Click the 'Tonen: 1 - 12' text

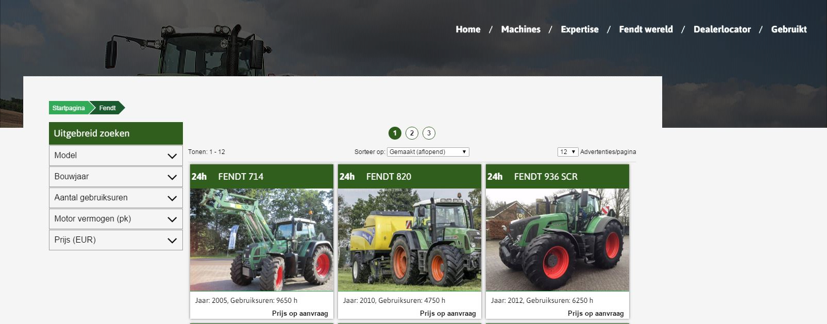(x=207, y=152)
